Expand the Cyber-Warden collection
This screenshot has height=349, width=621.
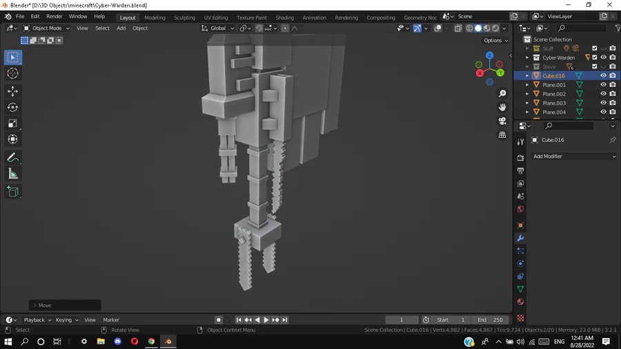click(x=527, y=57)
